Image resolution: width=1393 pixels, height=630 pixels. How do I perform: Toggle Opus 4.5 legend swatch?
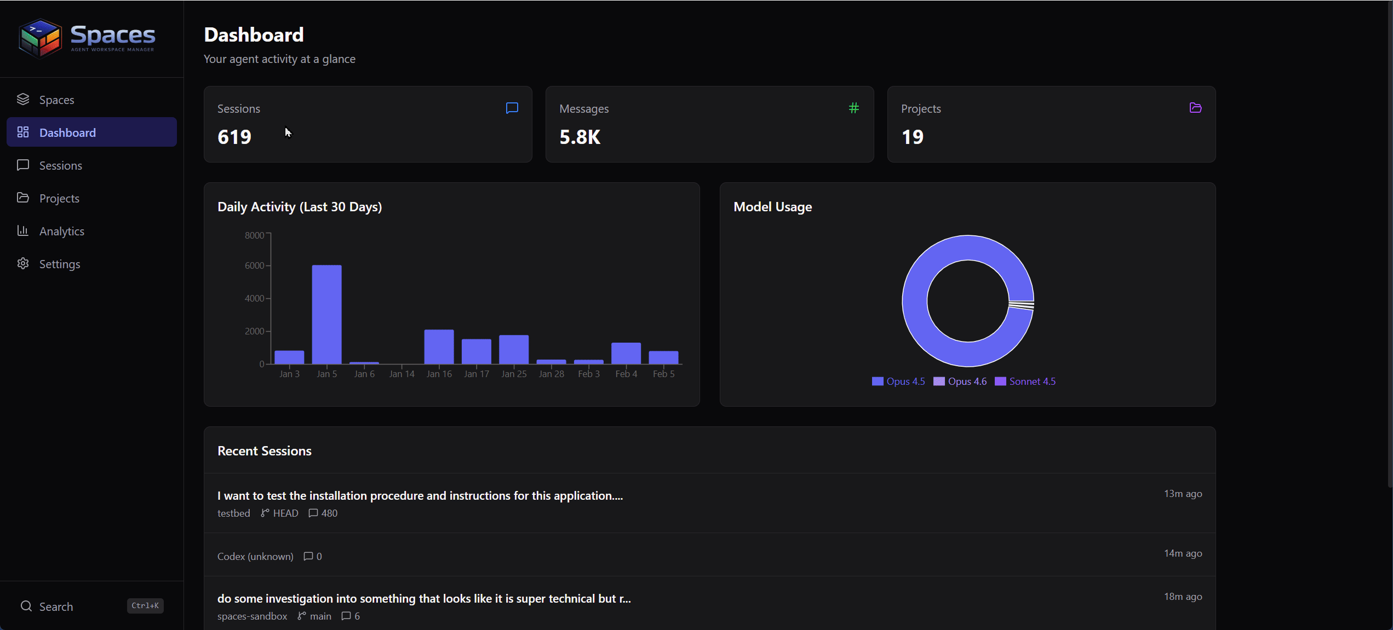click(878, 382)
